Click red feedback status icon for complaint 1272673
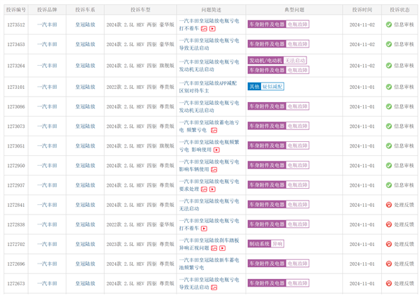The width and height of the screenshot is (419, 295). (389, 284)
